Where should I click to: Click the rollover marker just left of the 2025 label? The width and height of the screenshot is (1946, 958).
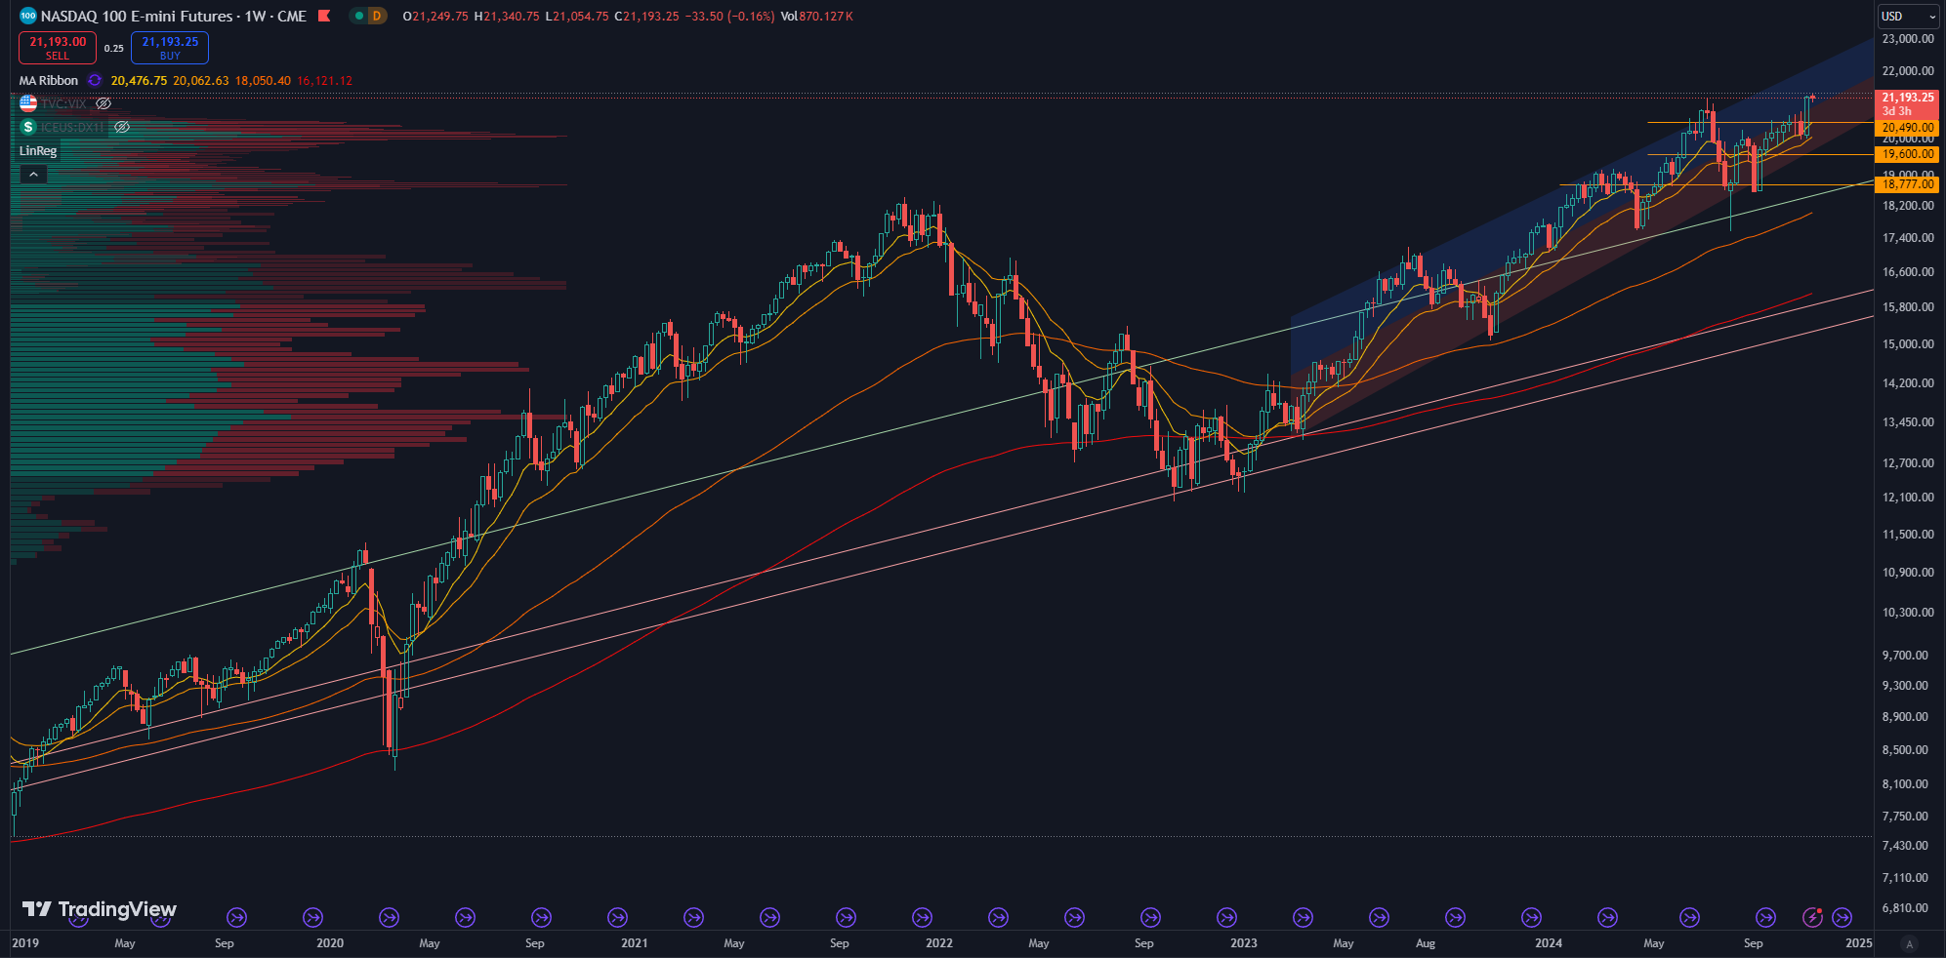1842,917
